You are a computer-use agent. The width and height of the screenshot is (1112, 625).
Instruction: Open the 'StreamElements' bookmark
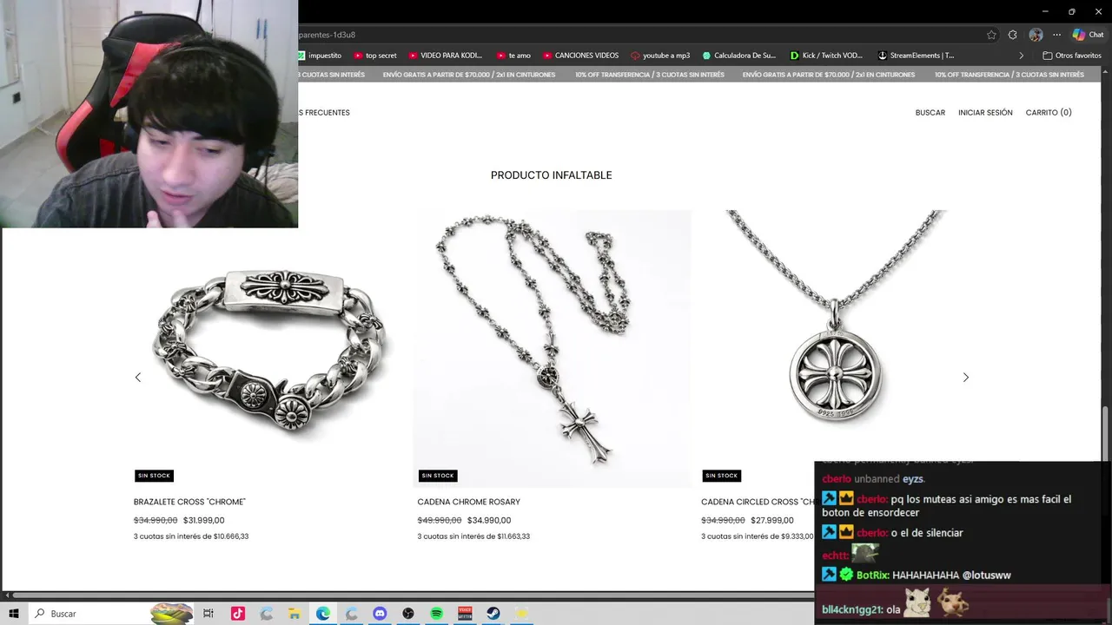[x=916, y=56]
